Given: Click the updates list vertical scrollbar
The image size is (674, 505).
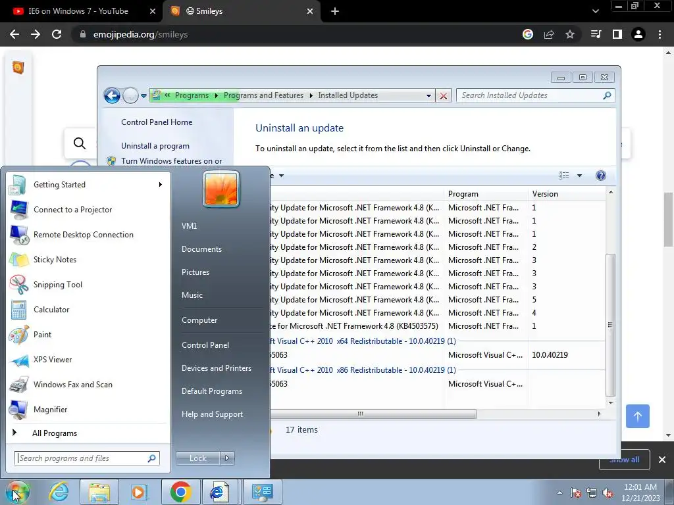Looking at the screenshot, I should tap(610, 325).
